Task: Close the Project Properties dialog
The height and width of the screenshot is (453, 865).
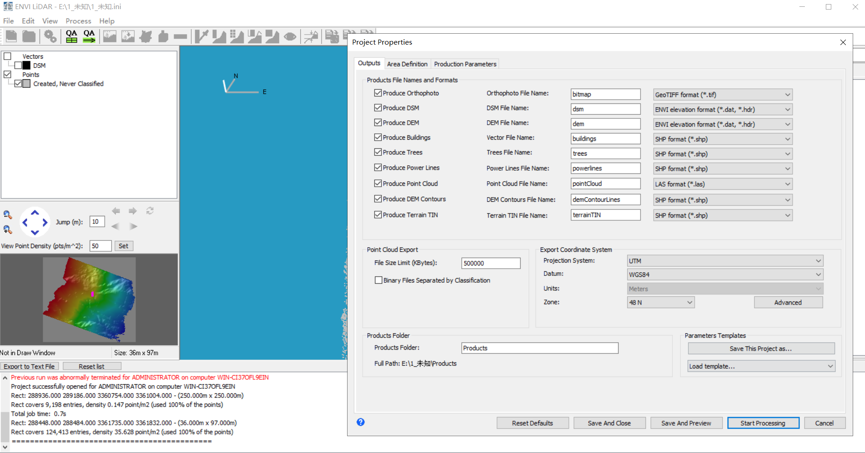Action: [843, 42]
